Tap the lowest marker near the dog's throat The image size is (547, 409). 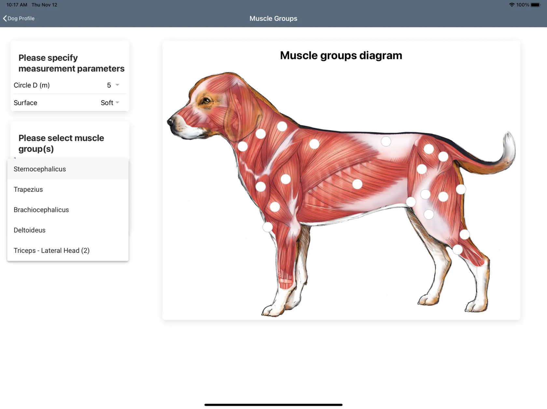243,146
